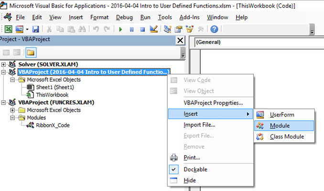The width and height of the screenshot is (324, 191).
Task: Select Solver (SOLVER.XLAM) project
Action: click(48, 64)
